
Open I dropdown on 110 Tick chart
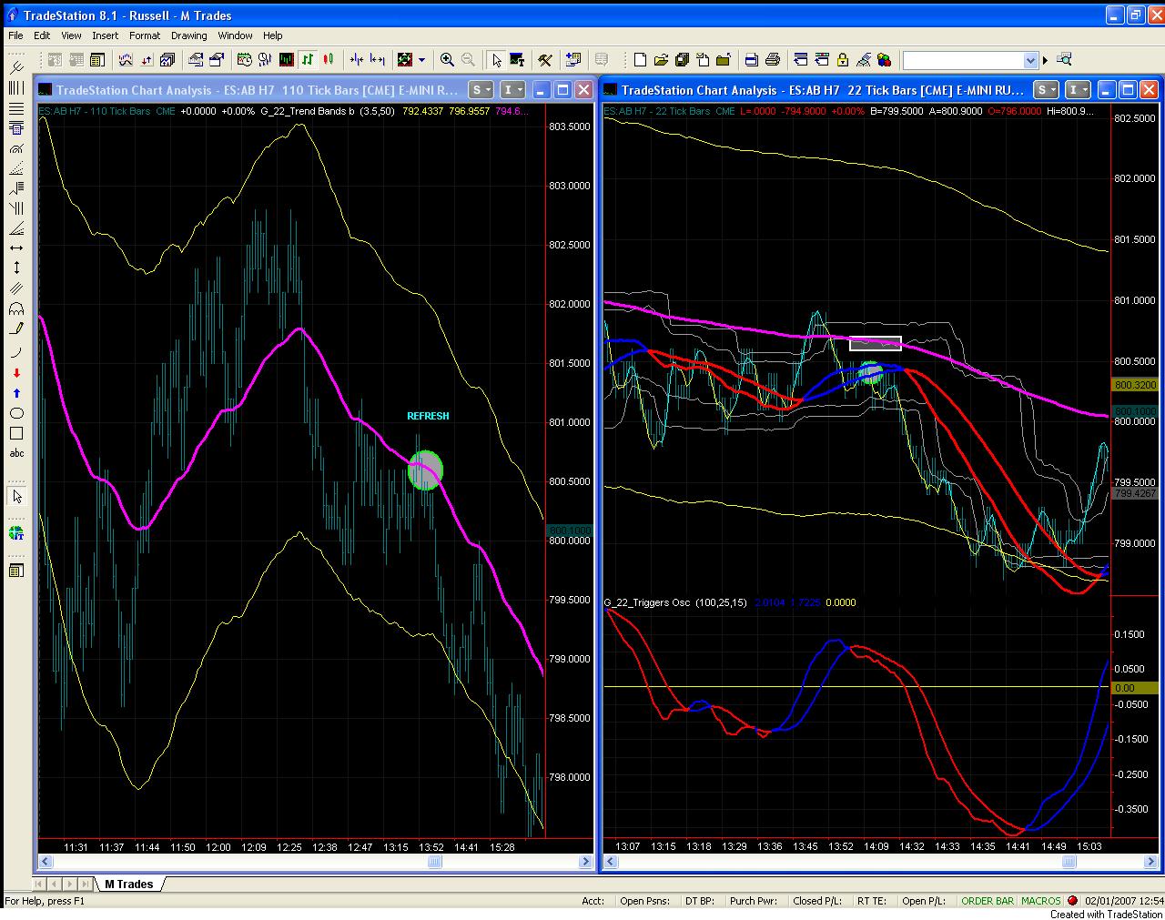tap(513, 89)
